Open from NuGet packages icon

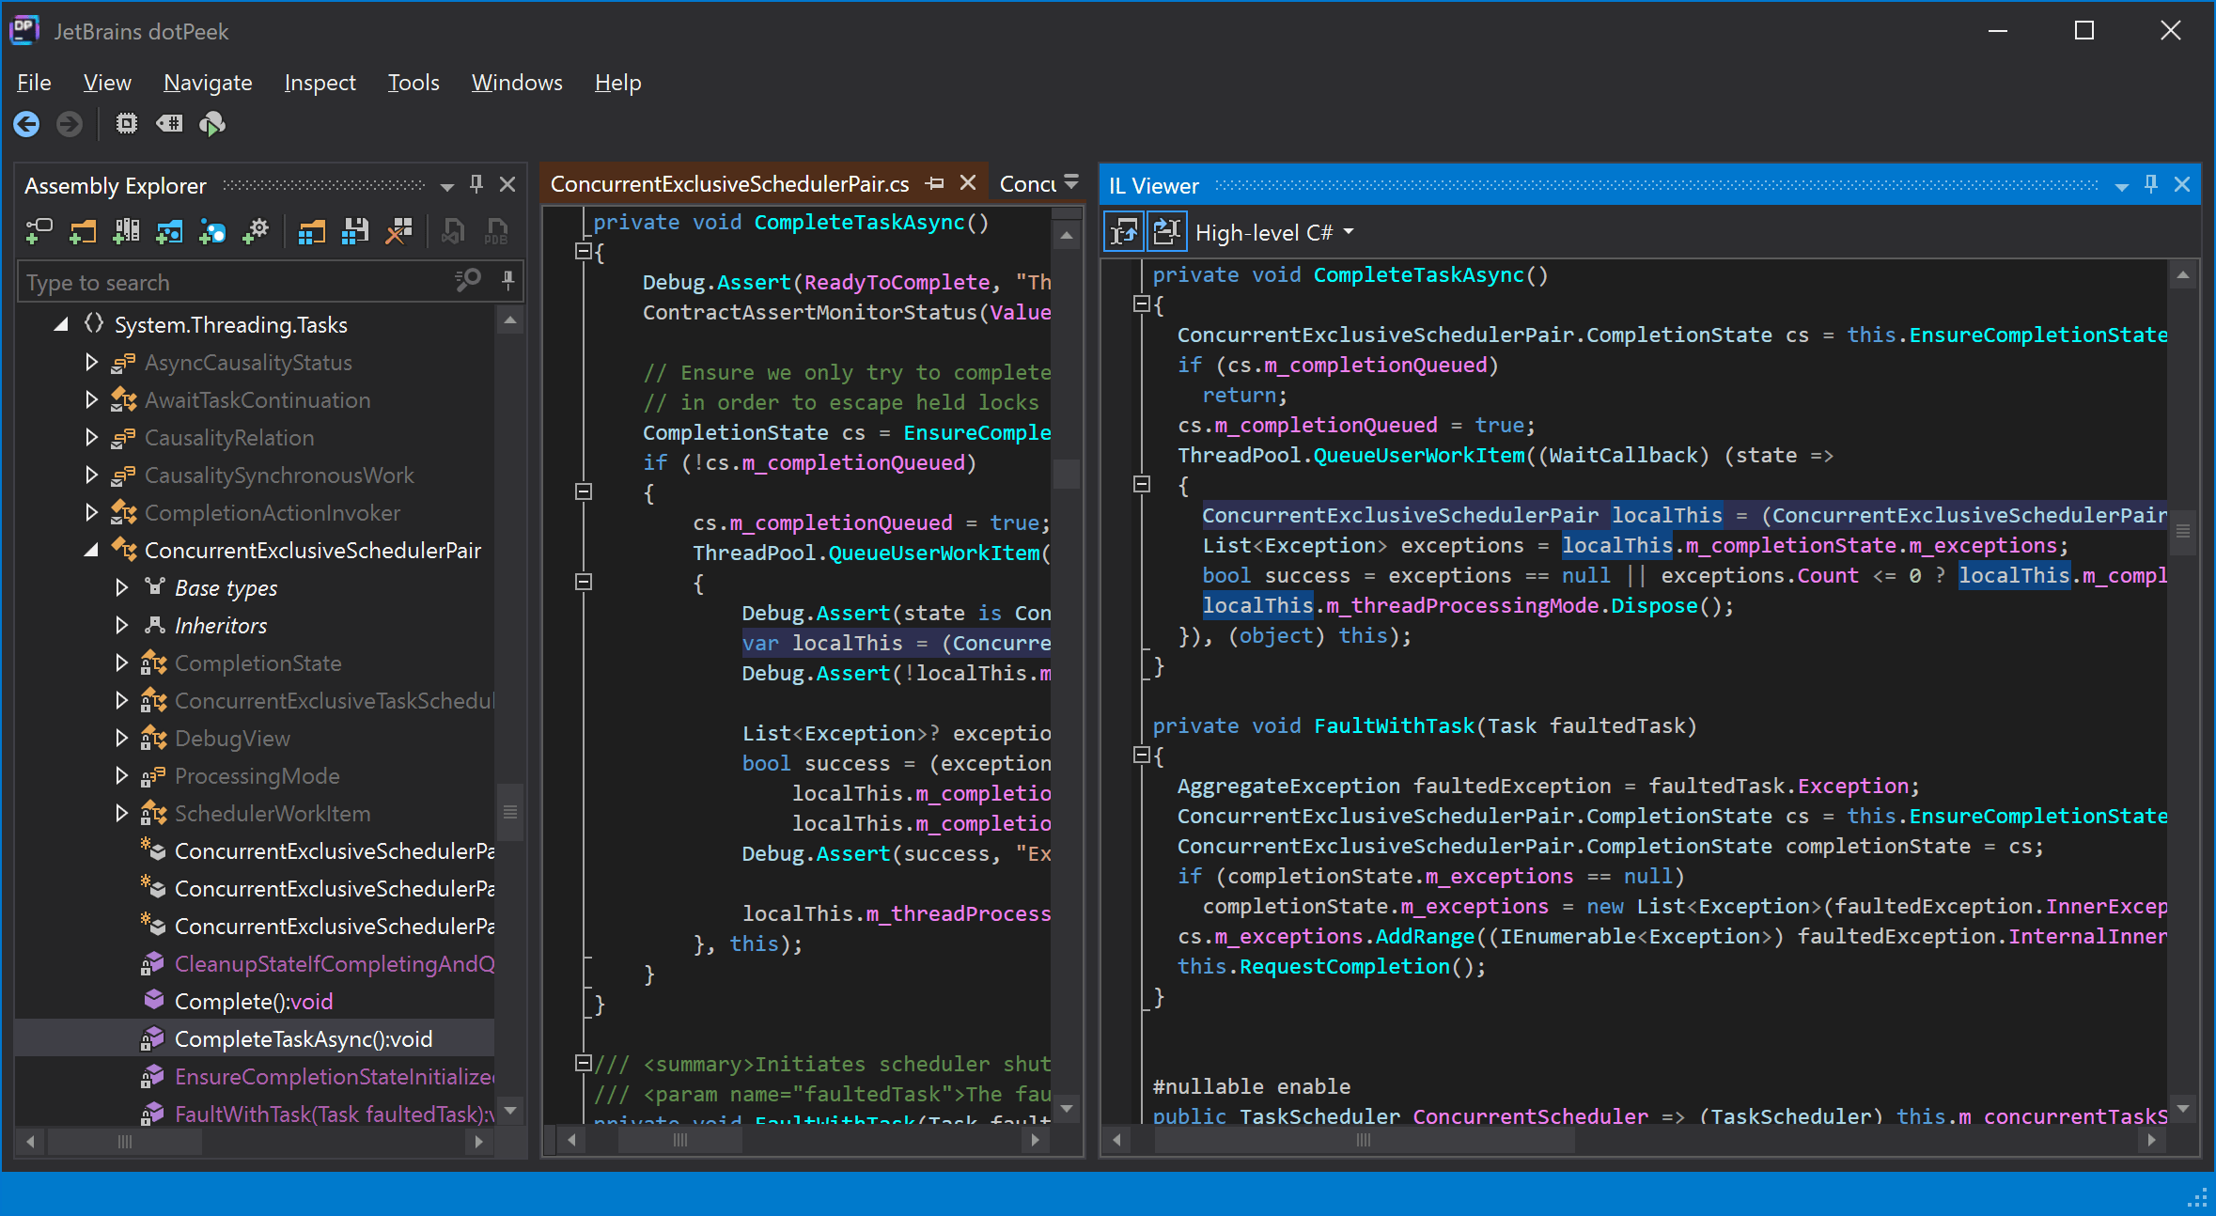coord(211,231)
